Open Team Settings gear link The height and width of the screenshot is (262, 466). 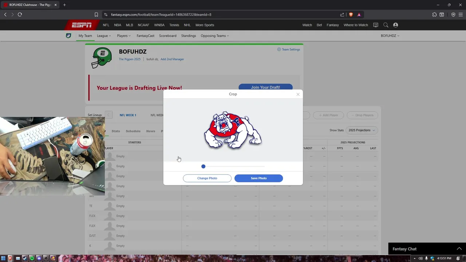click(289, 49)
